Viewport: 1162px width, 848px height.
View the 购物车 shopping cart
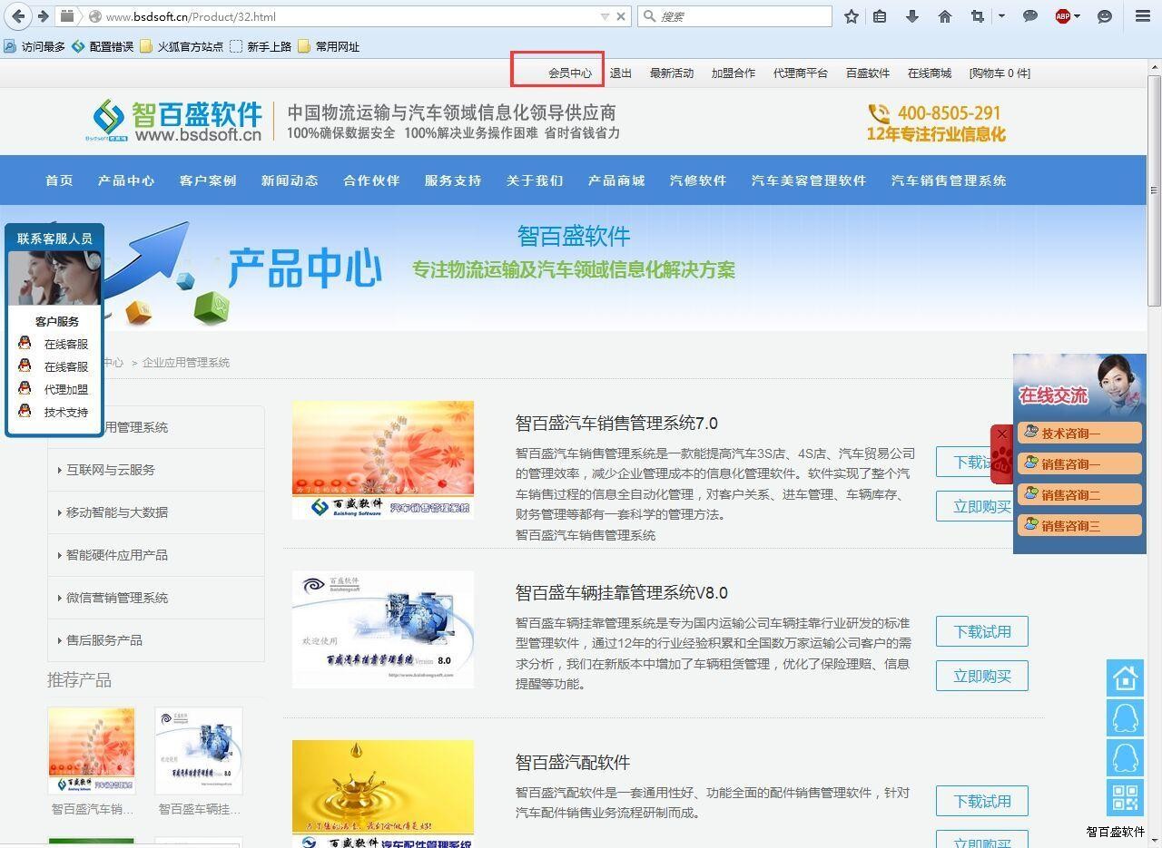coord(1000,73)
